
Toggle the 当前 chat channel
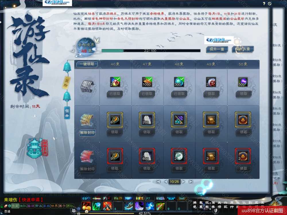tap(15, 206)
